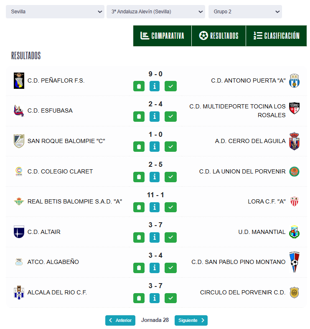
Task: Click info icon for Real Betis 11-1
Action: coord(155,207)
